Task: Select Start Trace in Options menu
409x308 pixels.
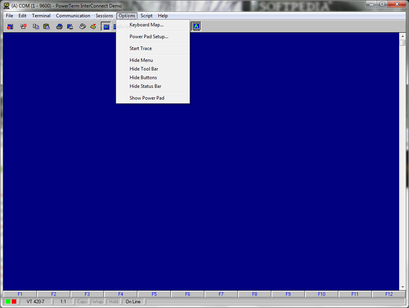Action: point(153,48)
